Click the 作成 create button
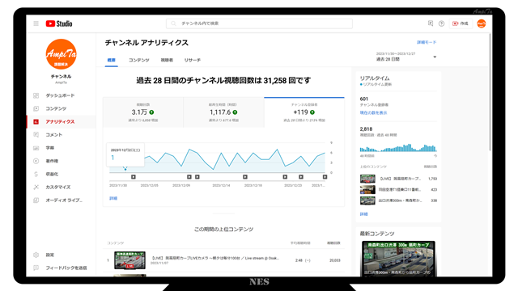The image size is (518, 291). [x=461, y=23]
